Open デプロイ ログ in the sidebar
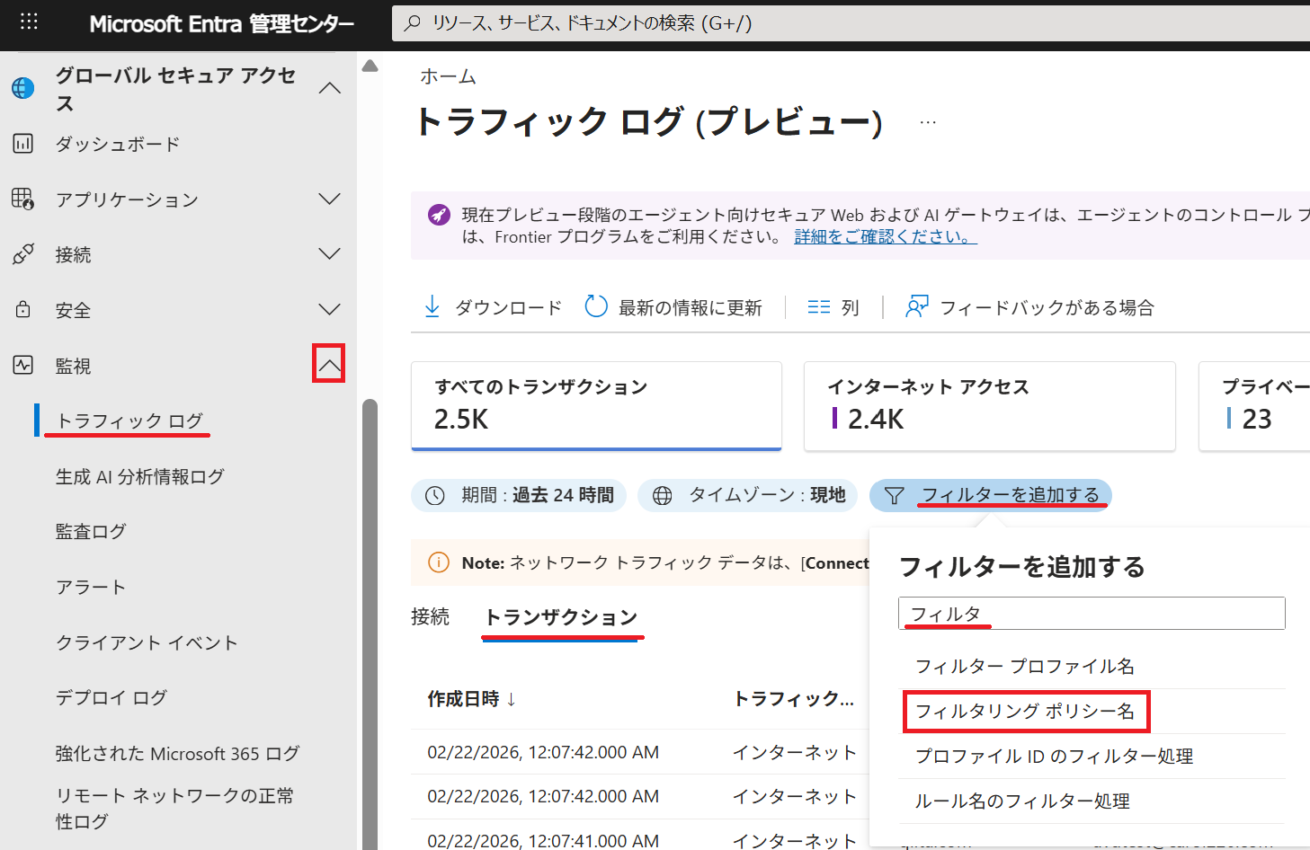1310x850 pixels. pyautogui.click(x=111, y=697)
